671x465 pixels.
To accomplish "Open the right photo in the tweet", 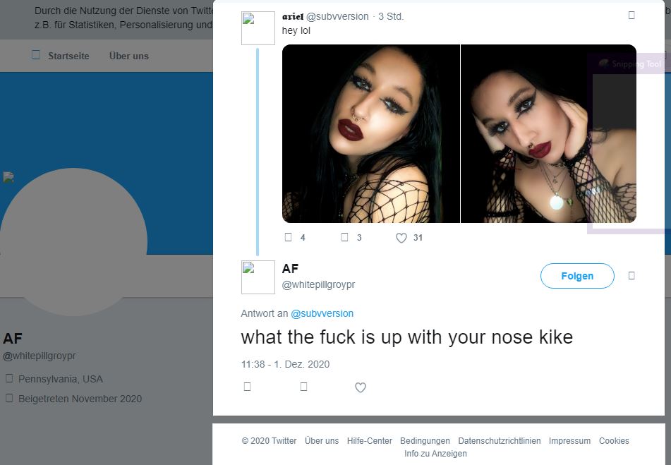I will [x=548, y=133].
